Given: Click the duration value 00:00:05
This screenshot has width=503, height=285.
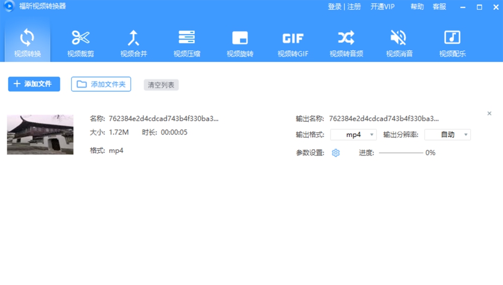Looking at the screenshot, I should (174, 132).
